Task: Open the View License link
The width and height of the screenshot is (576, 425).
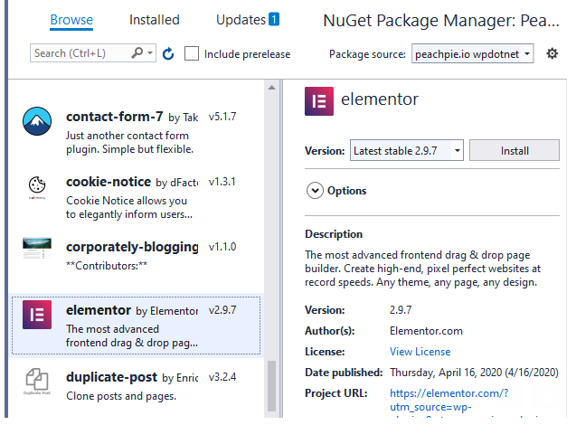Action: [x=420, y=352]
